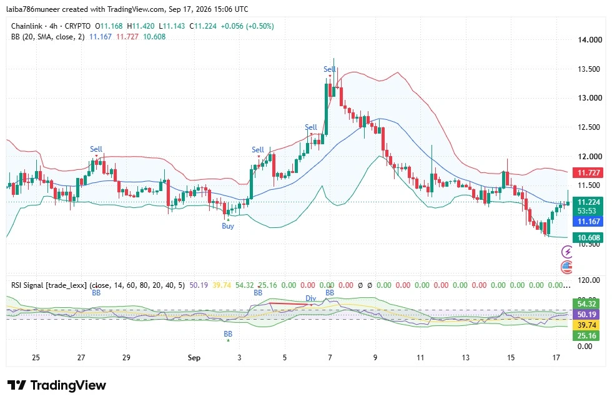This screenshot has height=404, width=612.
Task: Click the 29 date label on time axis
Action: pos(126,358)
